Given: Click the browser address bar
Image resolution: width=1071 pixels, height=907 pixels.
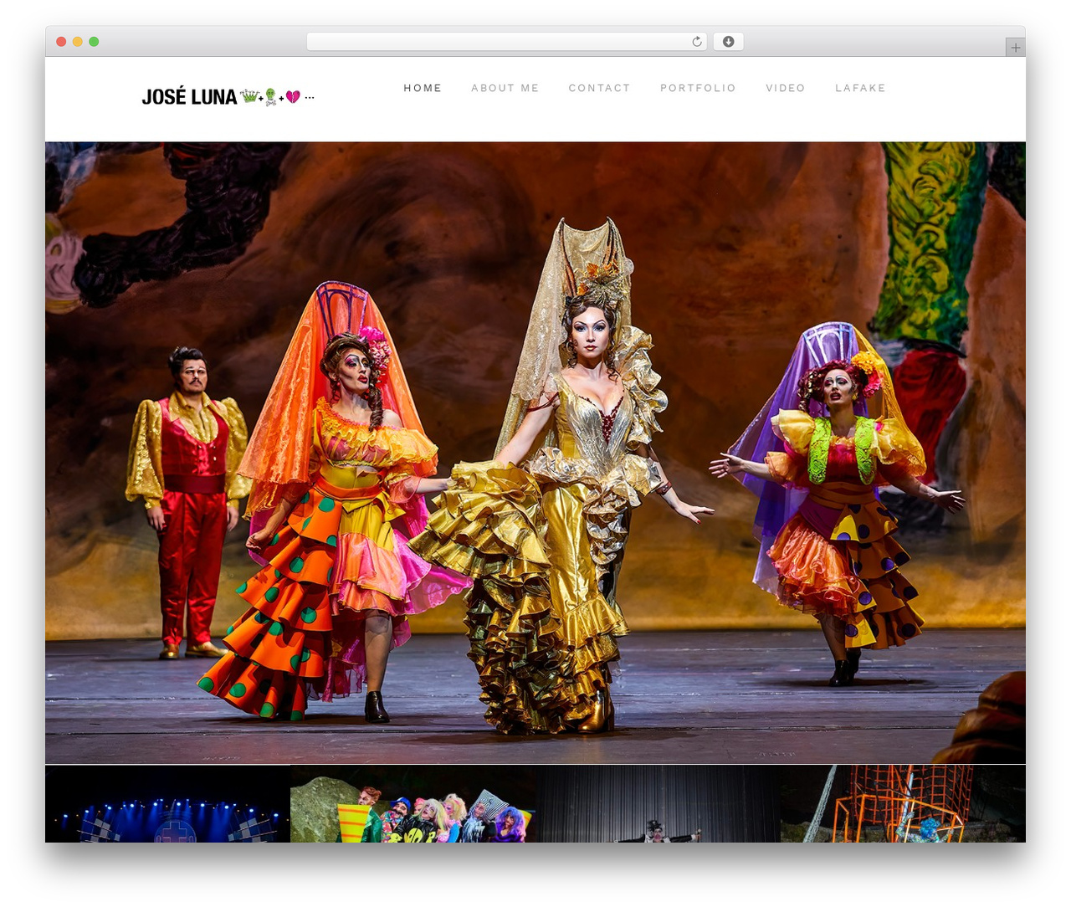Looking at the screenshot, I should click(x=507, y=42).
